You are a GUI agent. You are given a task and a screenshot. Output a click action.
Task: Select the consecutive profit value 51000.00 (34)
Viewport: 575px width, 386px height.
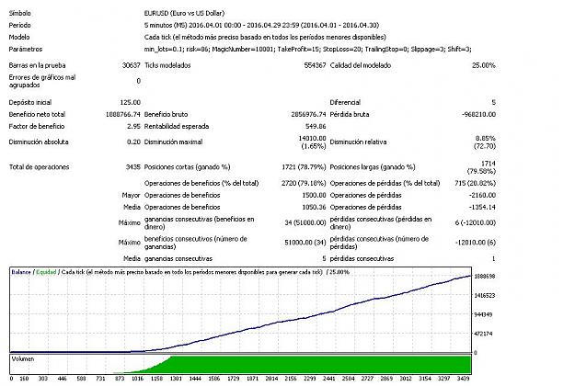(305, 243)
